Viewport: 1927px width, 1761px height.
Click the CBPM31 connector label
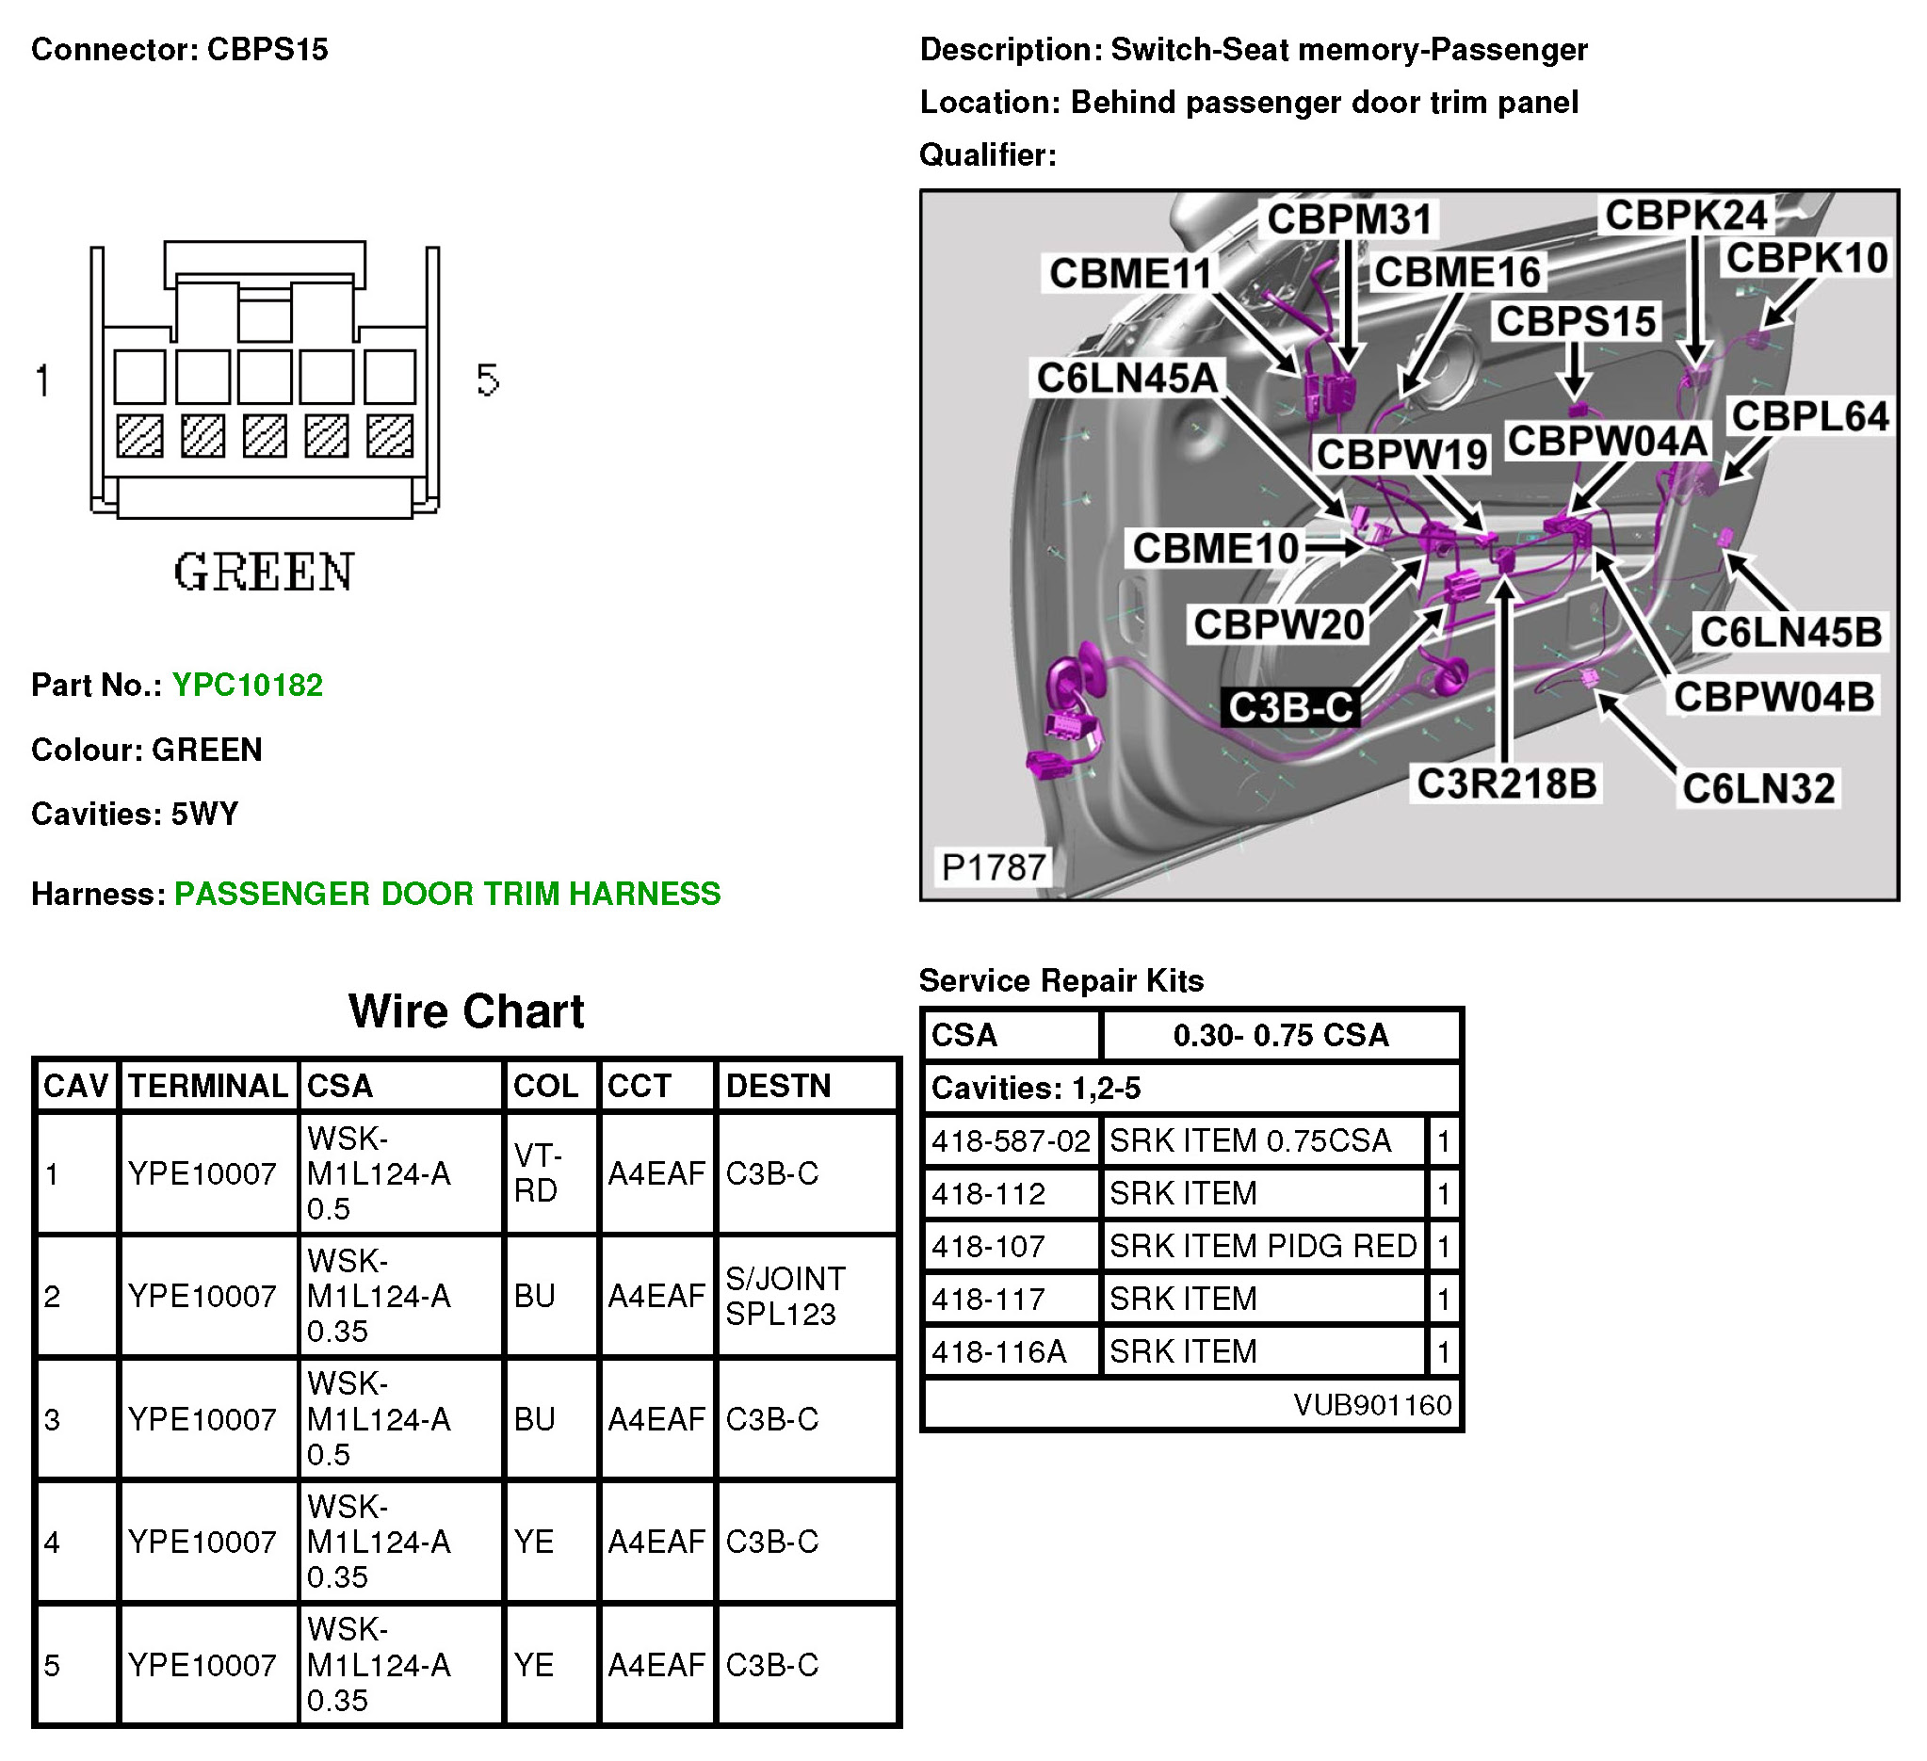tap(1349, 219)
